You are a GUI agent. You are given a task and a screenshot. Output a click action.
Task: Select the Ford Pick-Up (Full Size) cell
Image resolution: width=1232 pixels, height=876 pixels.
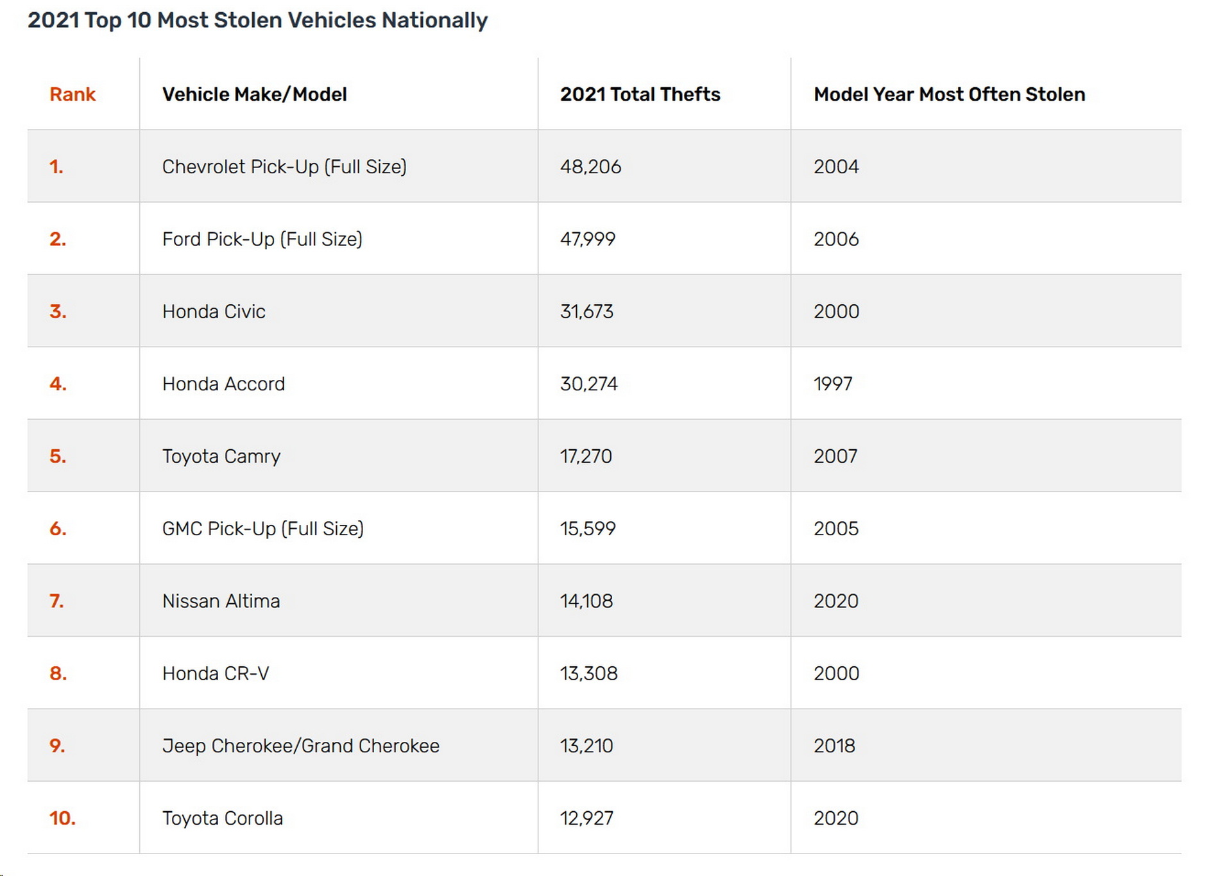262,239
